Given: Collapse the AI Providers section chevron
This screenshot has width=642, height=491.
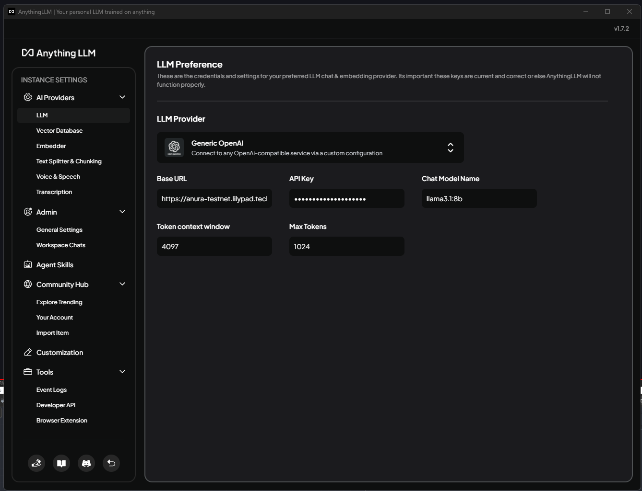Looking at the screenshot, I should pyautogui.click(x=122, y=97).
